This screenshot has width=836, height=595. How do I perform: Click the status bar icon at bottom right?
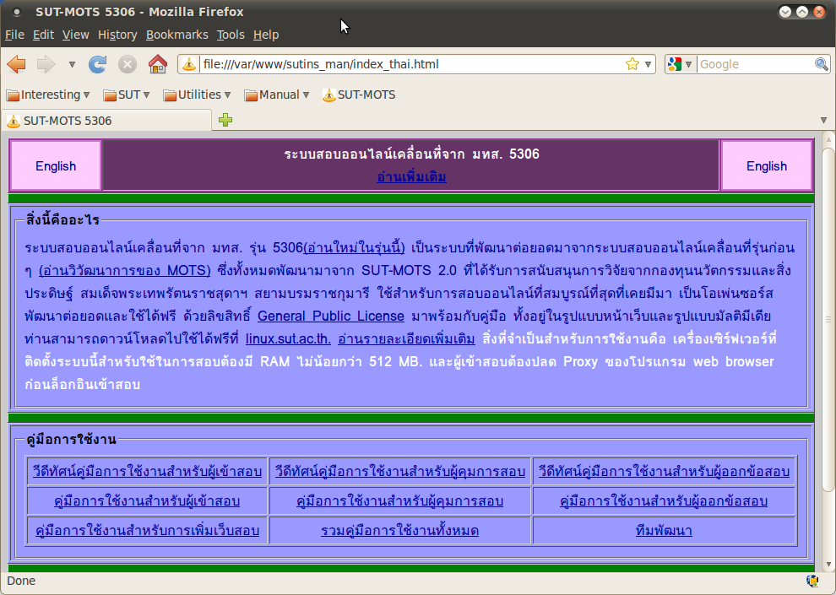[812, 581]
